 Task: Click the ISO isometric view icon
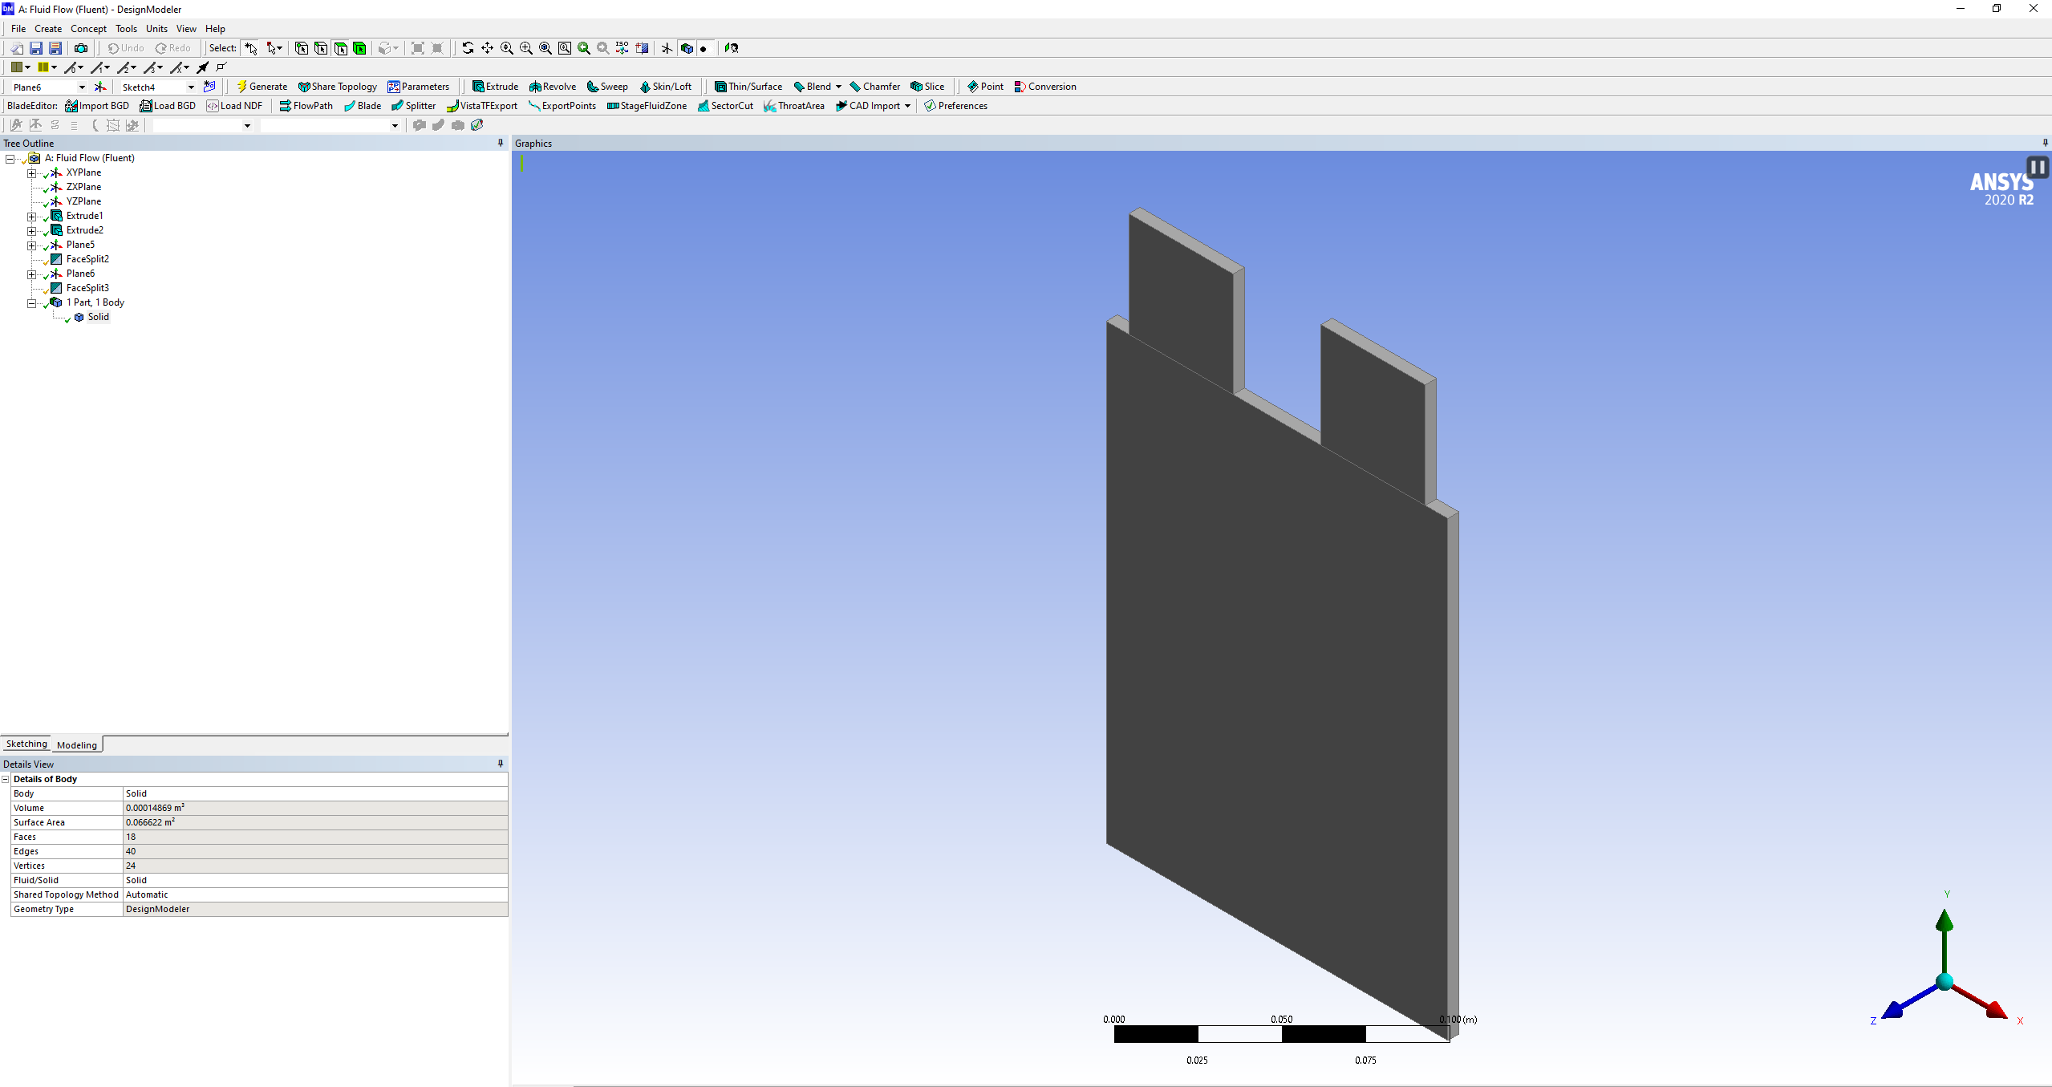(x=622, y=48)
